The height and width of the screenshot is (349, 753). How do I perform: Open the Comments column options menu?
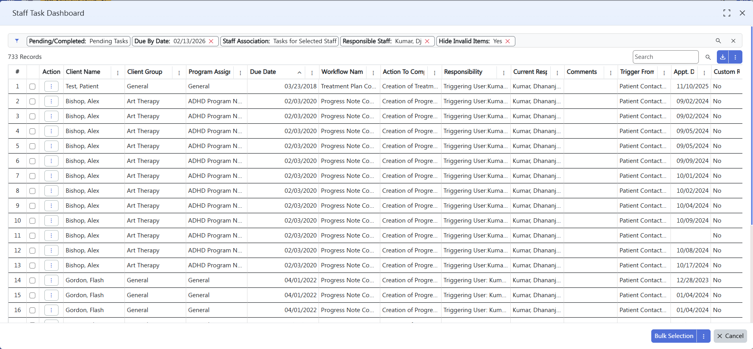pos(611,73)
